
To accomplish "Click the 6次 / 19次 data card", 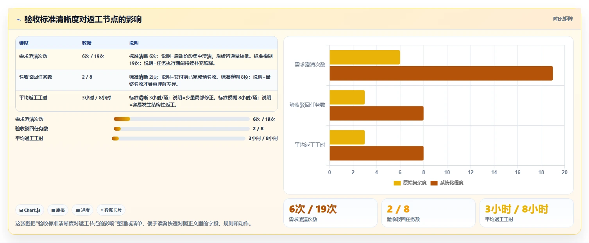I will (x=330, y=213).
